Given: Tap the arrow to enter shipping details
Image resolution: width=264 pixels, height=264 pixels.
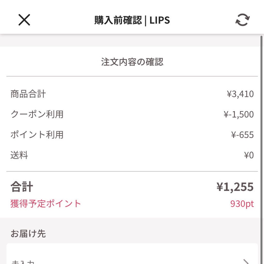Looking at the screenshot, I should coord(247,260).
